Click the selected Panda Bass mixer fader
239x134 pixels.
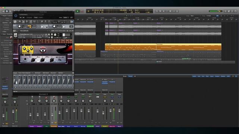point(52,114)
